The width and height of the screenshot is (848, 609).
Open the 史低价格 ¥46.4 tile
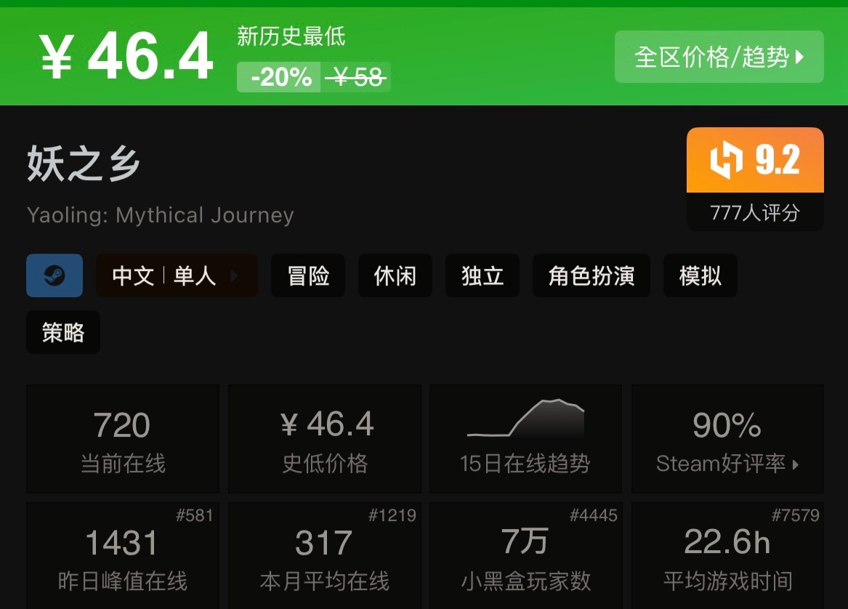[x=325, y=439]
